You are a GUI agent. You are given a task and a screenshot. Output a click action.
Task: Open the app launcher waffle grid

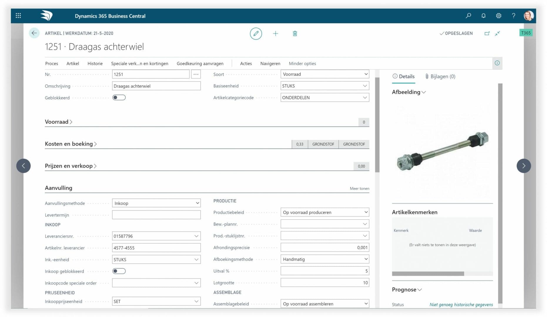click(18, 16)
